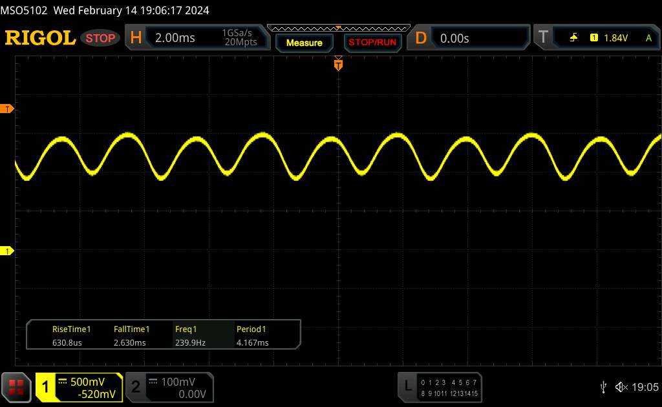The width and height of the screenshot is (662, 407).
Task: Toggle channel 1 on or off
Action: pos(79,387)
